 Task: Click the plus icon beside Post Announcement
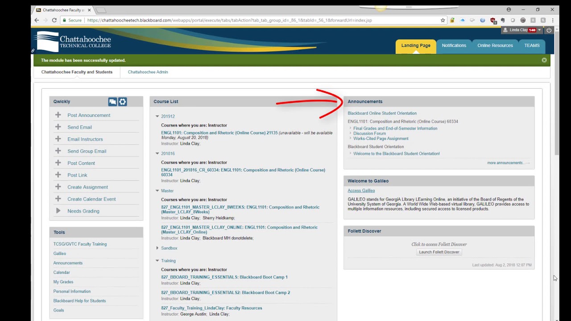[x=58, y=115]
